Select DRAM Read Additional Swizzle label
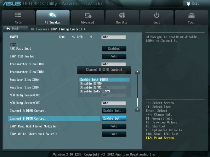The height and width of the screenshot is (157, 210). (33, 126)
